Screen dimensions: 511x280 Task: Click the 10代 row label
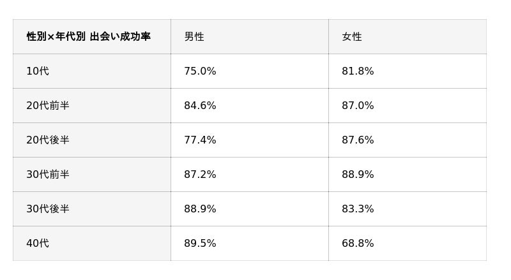click(38, 71)
